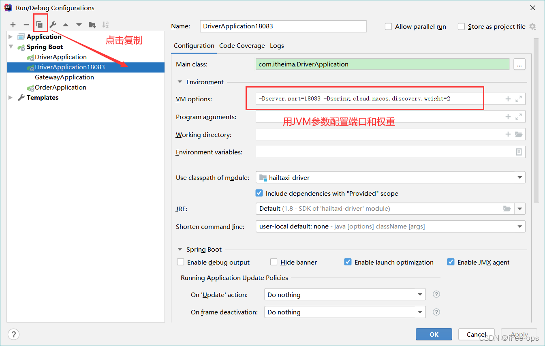Switch to Code Coverage tab
The width and height of the screenshot is (545, 346).
[242, 46]
